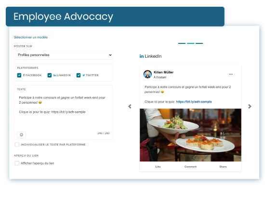Viewport: 265px width, 212px height.
Task: Click Comment on the LinkedIn preview
Action: (190, 167)
